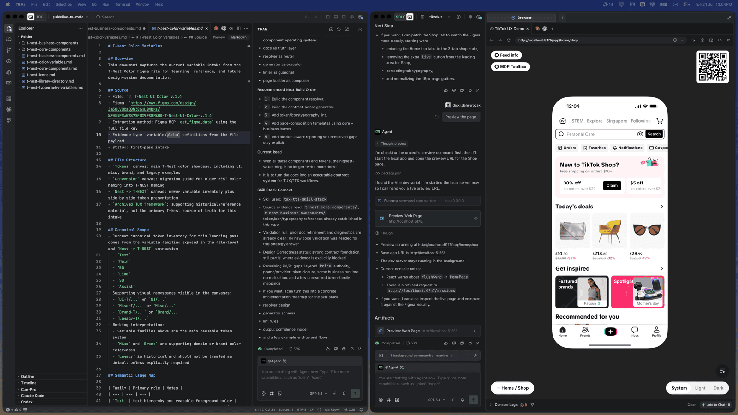
Task: Toggle visibility eye on Preview Web Page card
Action: click(x=476, y=219)
